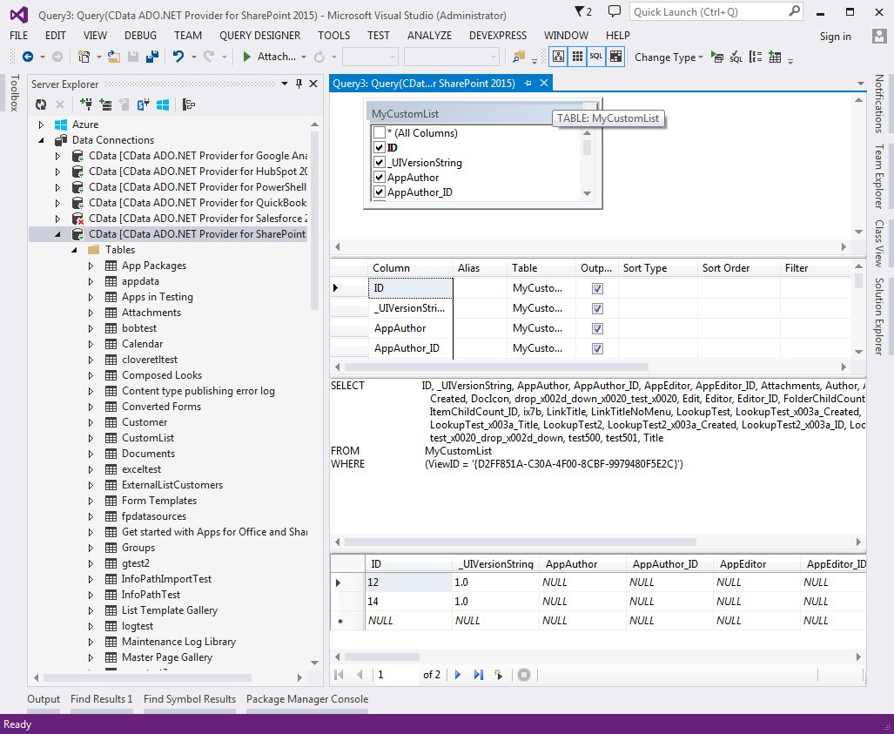Go to next record in results navigator
The height and width of the screenshot is (734, 894).
[458, 675]
